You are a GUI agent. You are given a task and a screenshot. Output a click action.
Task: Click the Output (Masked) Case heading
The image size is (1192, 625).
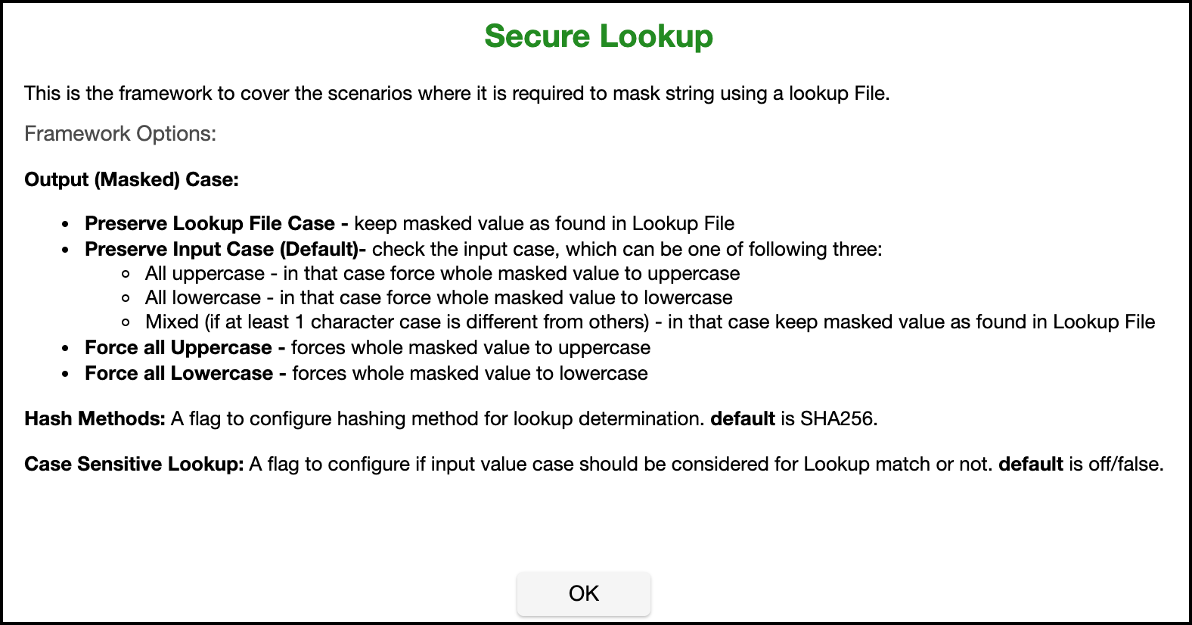[x=132, y=180]
